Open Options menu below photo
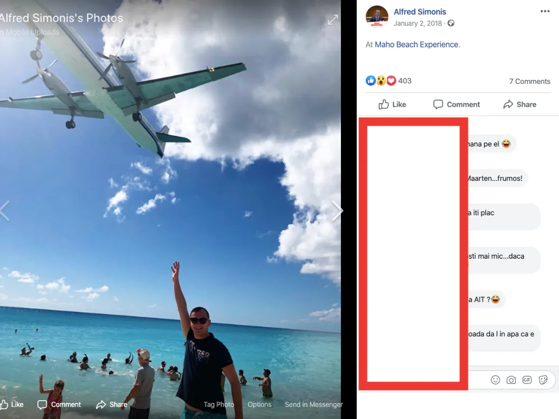Viewport: 559px width, 419px height. 259,405
